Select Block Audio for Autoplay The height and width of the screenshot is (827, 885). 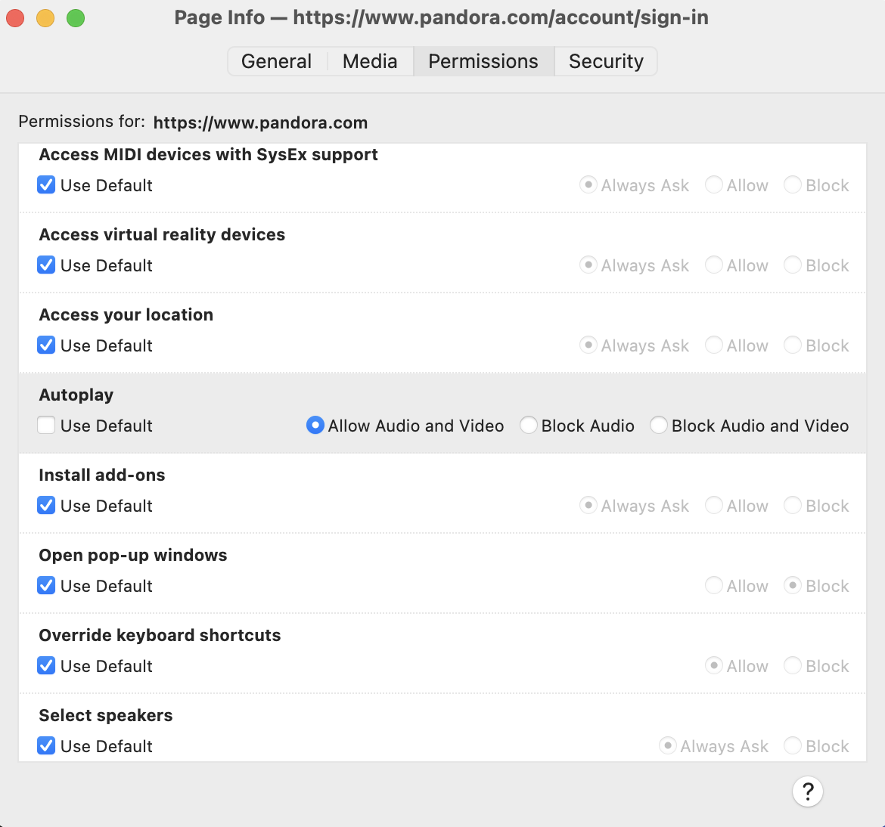pyautogui.click(x=529, y=426)
